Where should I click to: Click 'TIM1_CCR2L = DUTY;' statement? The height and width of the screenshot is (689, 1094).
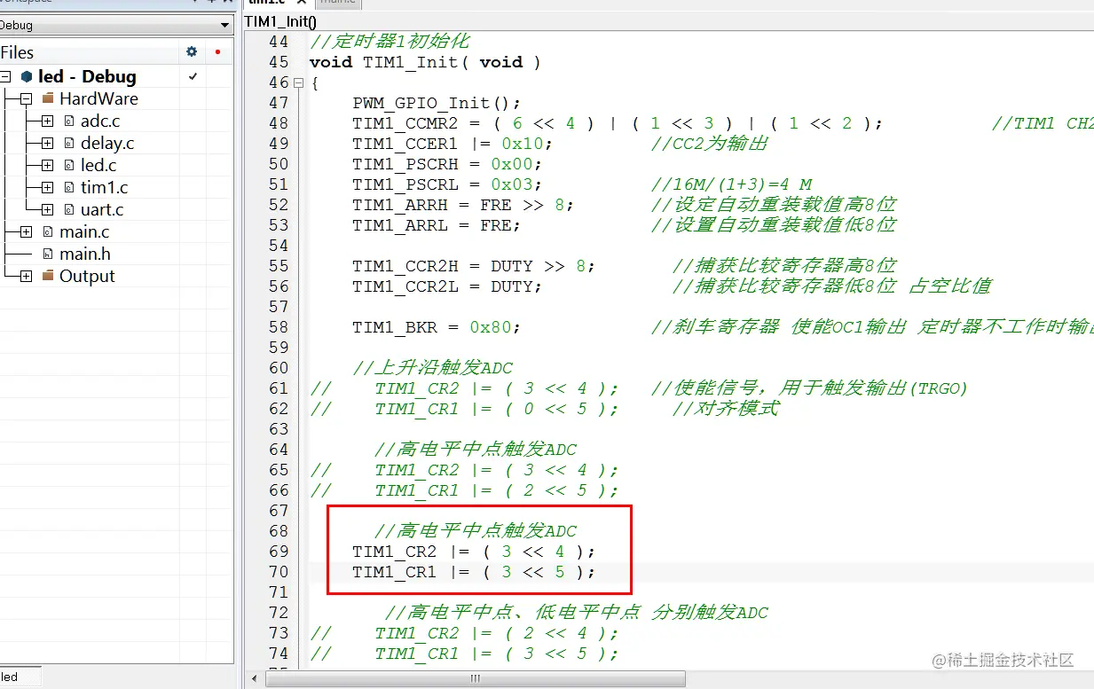click(x=447, y=286)
